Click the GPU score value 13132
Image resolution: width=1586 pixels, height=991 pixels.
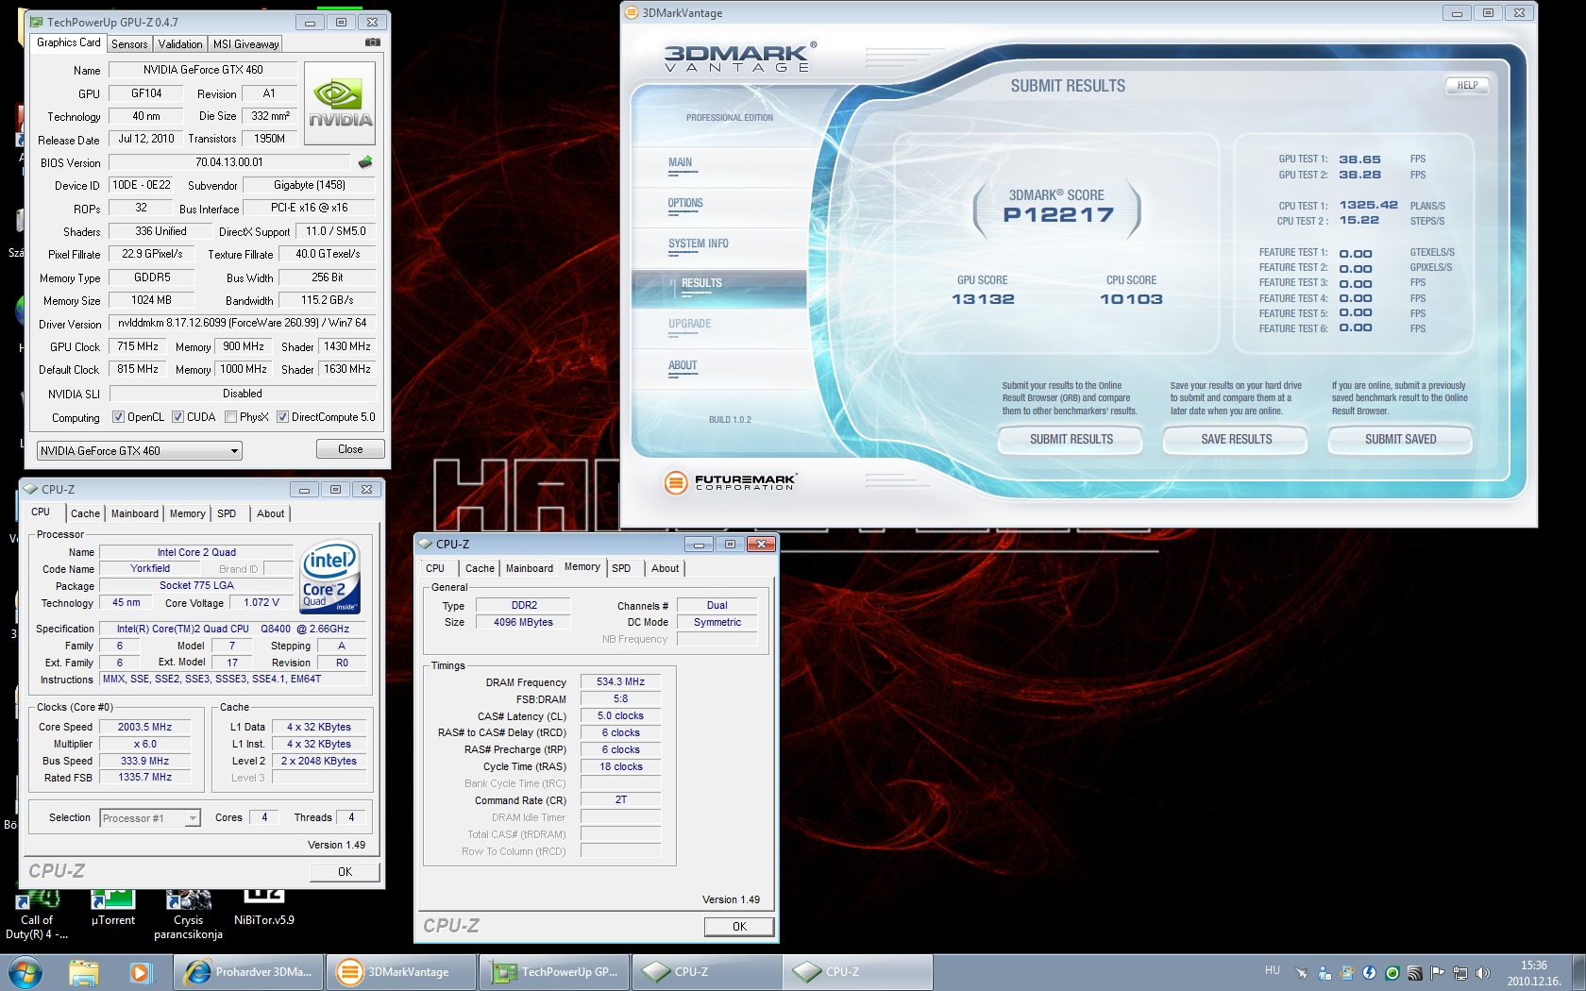(983, 299)
